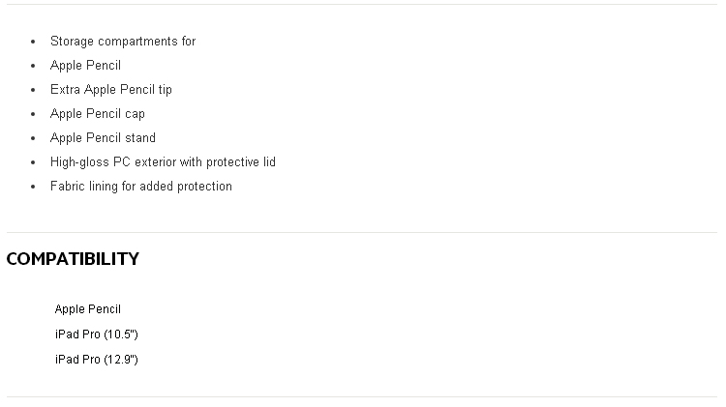
Task: Select the "Apple Pencil cap" list entry
Action: click(x=97, y=113)
